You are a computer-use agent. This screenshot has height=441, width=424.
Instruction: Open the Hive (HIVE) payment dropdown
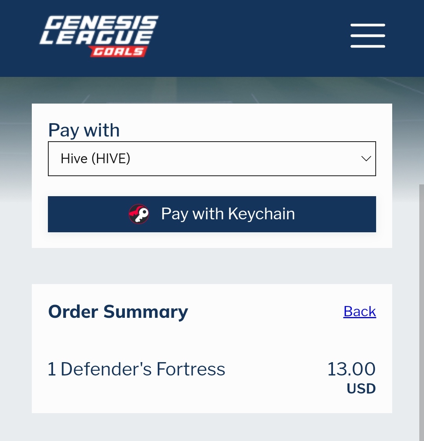[212, 159]
